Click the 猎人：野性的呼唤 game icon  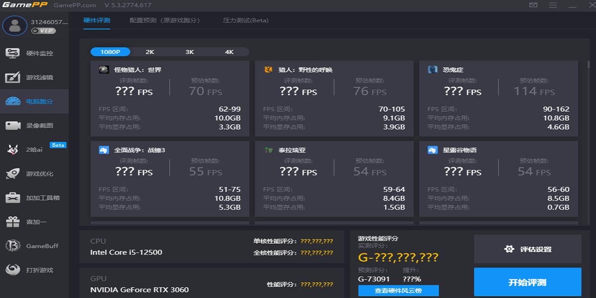[x=268, y=70]
